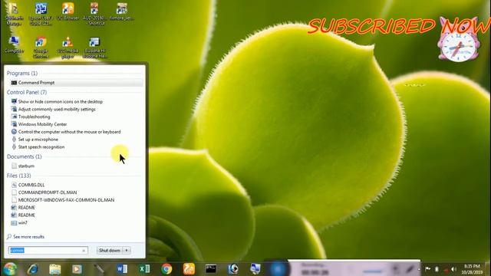Screen dimensions: 491x276
Task: Click the volume speaker tray icon
Action: coord(454,269)
